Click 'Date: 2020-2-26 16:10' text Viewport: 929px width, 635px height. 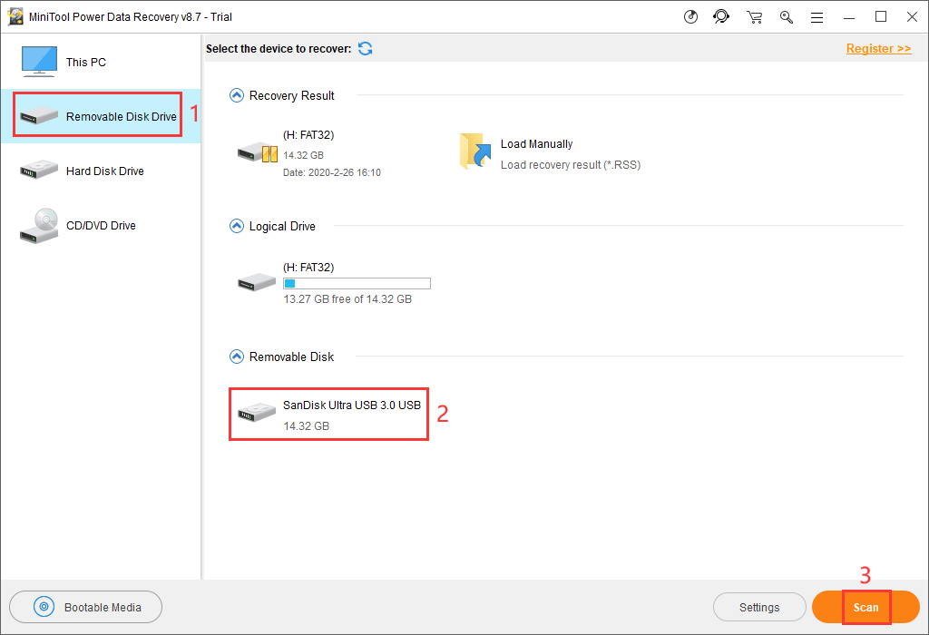(x=332, y=172)
